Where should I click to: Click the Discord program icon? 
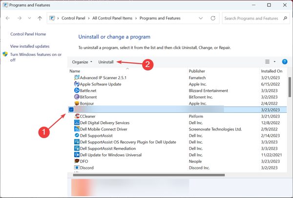pyautogui.click(x=77, y=168)
